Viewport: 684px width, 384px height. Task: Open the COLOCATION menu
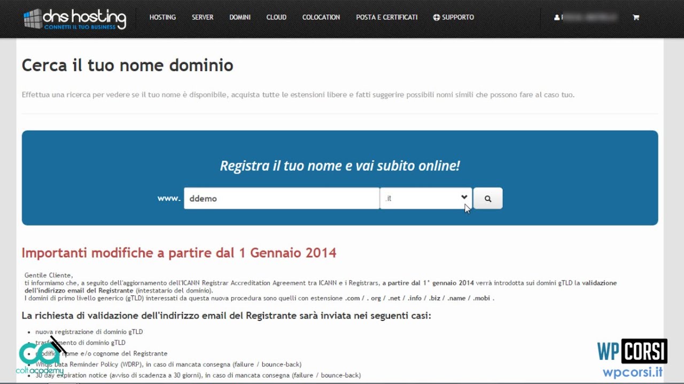coord(321,17)
